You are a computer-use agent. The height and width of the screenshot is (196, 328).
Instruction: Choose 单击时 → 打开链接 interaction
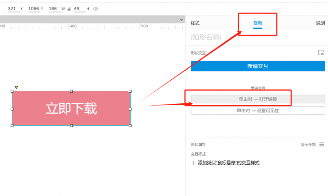258,99
